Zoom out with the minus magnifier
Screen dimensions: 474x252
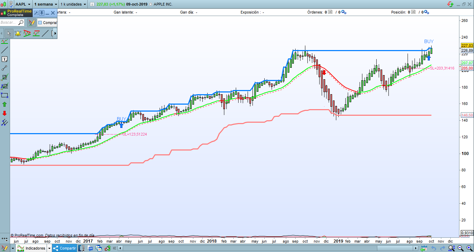[460, 248]
